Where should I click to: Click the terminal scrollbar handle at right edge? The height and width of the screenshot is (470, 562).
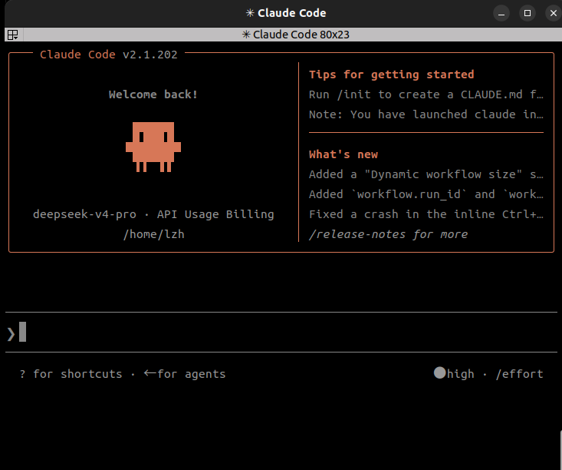point(560,448)
